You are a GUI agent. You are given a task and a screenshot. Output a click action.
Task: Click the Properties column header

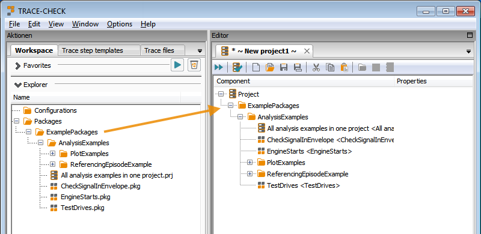point(433,81)
